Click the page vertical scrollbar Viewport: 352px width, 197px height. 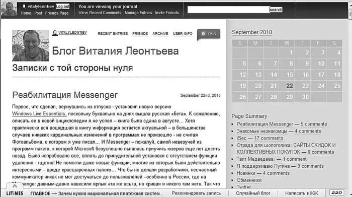pos(350,99)
